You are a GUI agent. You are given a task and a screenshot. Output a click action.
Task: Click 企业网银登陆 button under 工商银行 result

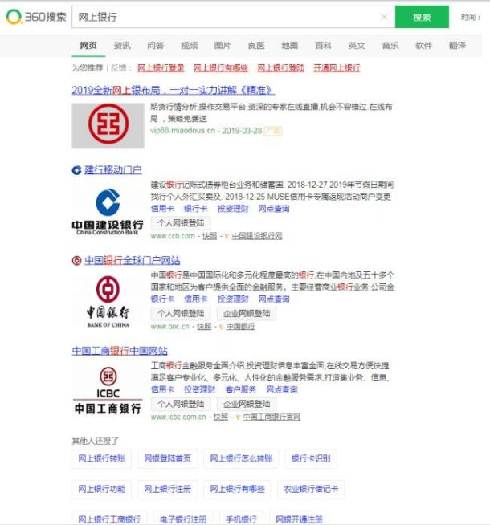pos(247,404)
